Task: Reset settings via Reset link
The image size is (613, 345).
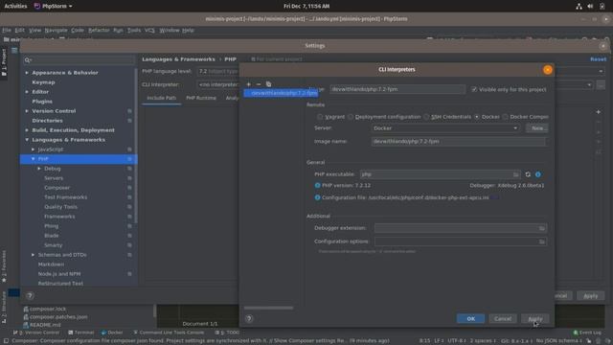Action: point(598,59)
